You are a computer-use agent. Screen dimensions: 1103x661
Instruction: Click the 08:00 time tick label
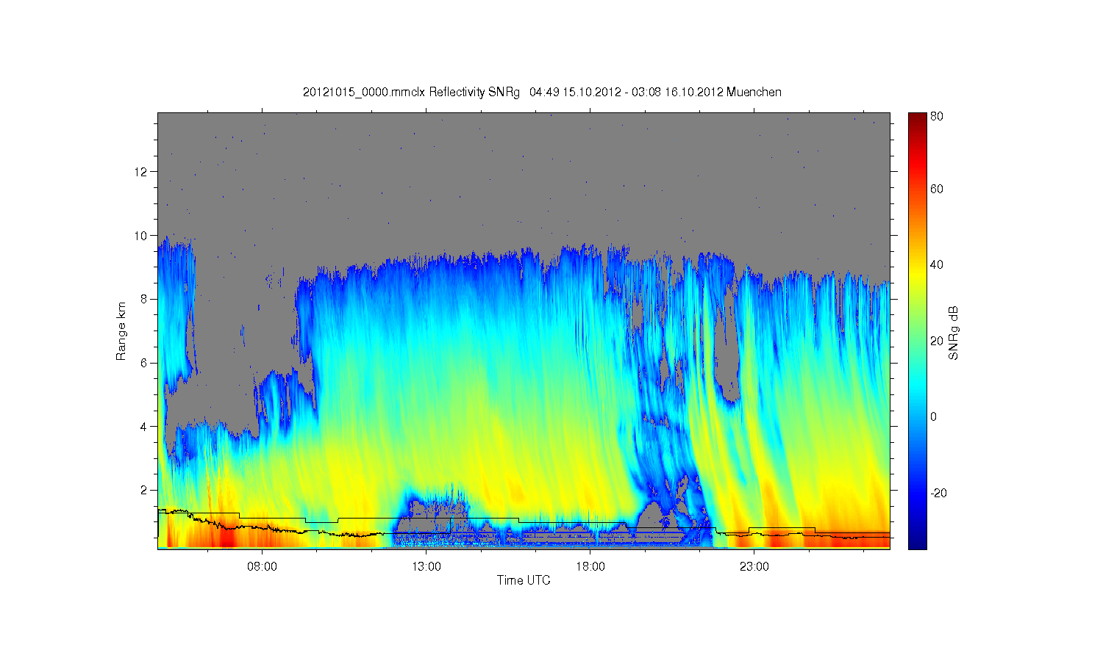(x=262, y=566)
